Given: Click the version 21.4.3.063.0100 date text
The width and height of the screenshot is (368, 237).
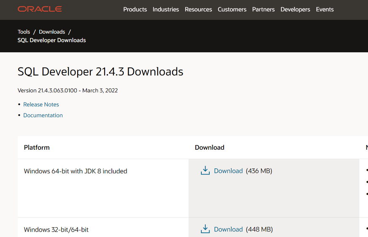Looking at the screenshot, I should point(68,91).
